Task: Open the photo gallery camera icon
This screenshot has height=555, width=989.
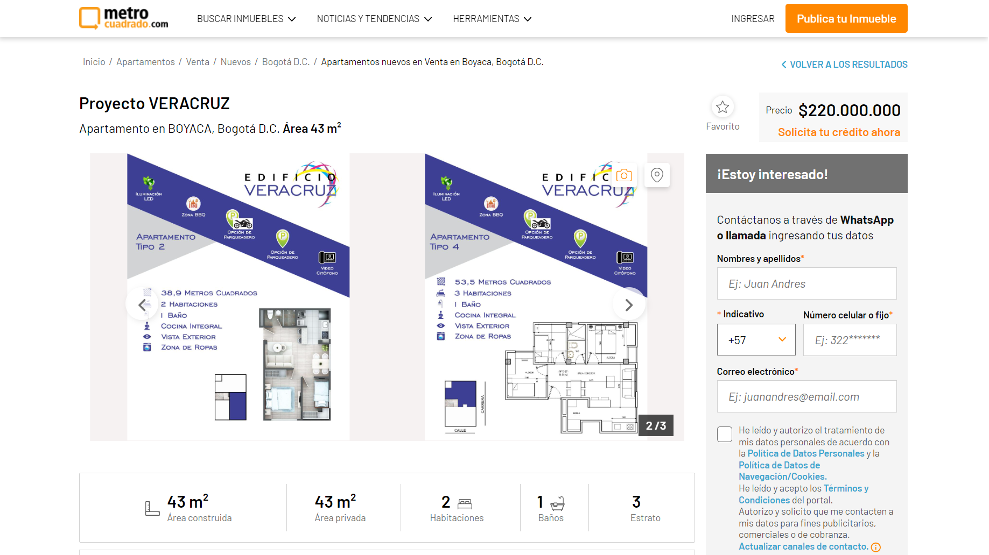Action: pyautogui.click(x=624, y=175)
